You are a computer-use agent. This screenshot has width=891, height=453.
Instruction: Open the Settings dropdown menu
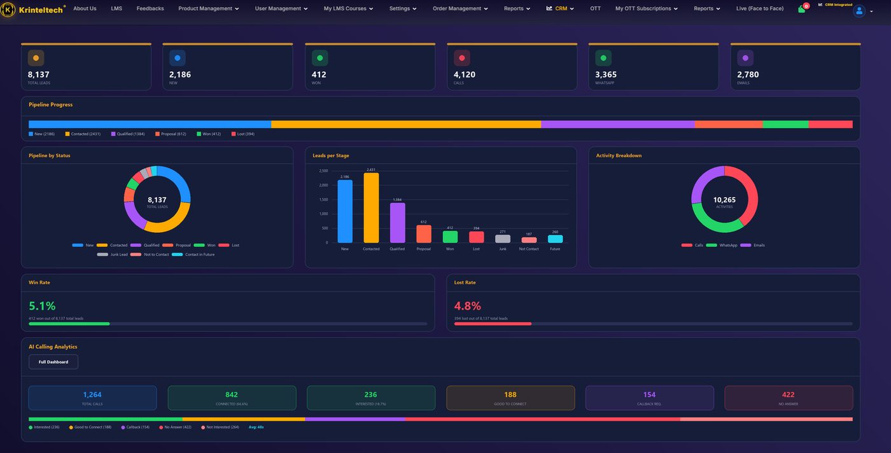[x=403, y=9]
